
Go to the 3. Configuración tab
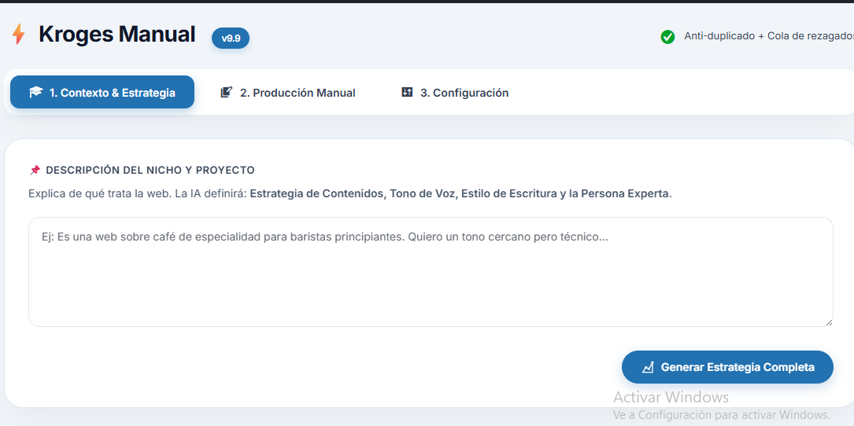point(455,93)
